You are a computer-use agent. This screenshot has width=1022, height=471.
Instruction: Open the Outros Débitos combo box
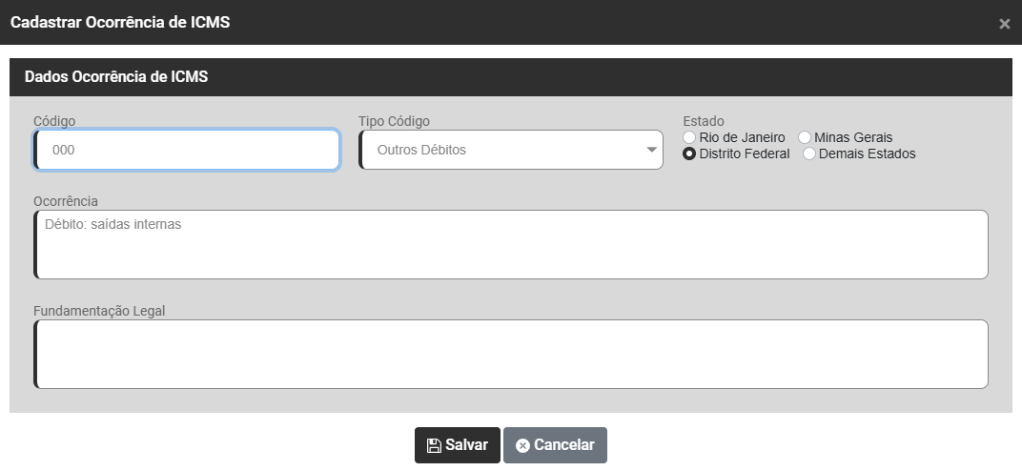click(x=503, y=150)
